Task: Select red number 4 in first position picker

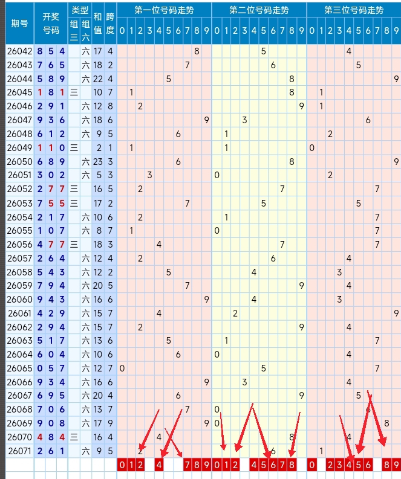Action: pyautogui.click(x=159, y=465)
